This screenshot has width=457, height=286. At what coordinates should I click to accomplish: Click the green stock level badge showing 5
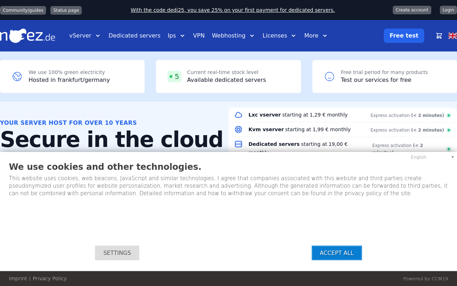point(174,77)
